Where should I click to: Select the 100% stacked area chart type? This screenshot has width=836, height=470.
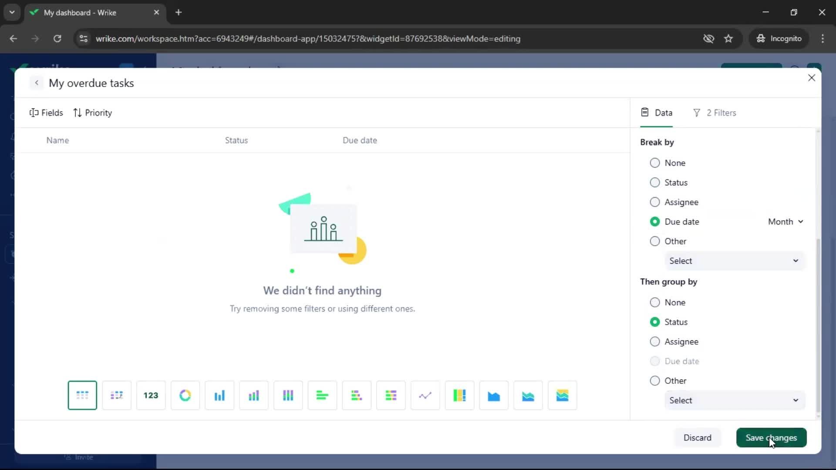[563, 395]
